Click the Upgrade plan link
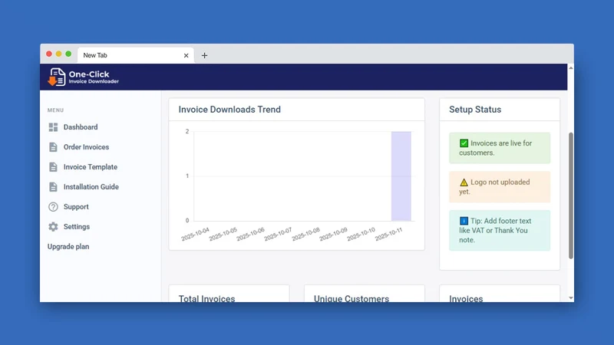 (68, 247)
